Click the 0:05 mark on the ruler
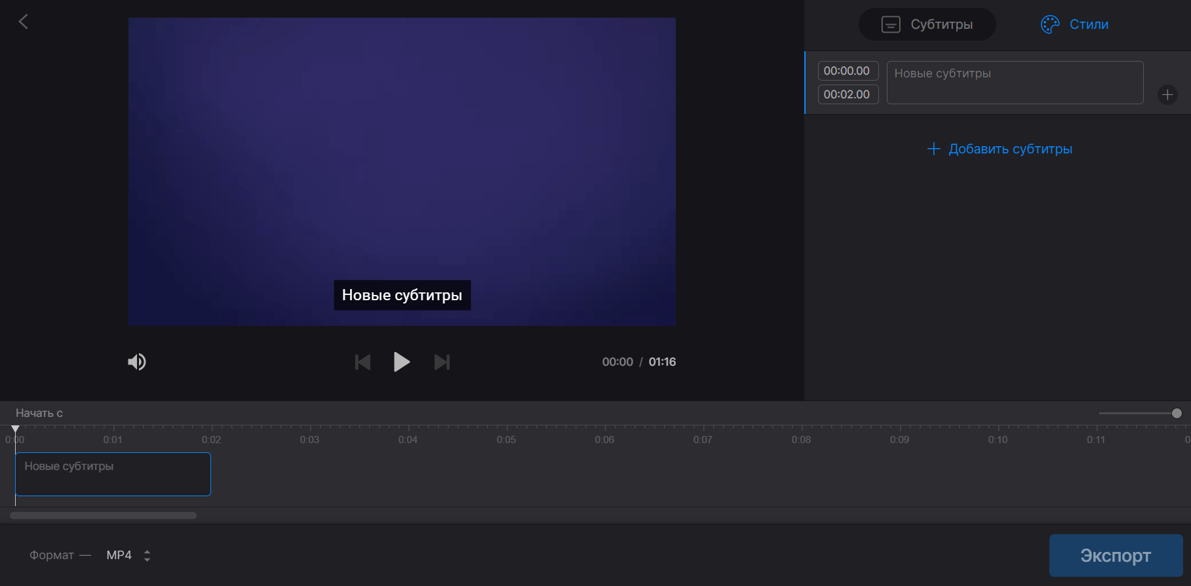The height and width of the screenshot is (586, 1191). point(506,439)
